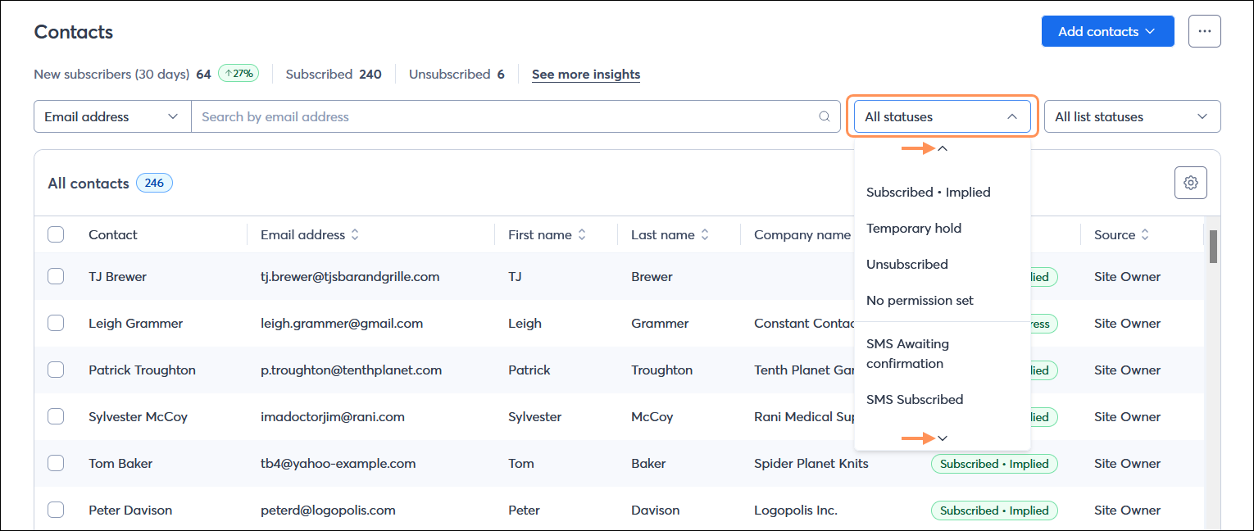Select Tom Baker's row checkbox
1254x531 pixels.
point(56,463)
